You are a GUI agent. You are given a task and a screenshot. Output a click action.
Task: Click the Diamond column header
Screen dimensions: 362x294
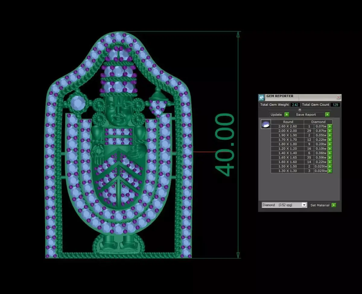pos(318,122)
